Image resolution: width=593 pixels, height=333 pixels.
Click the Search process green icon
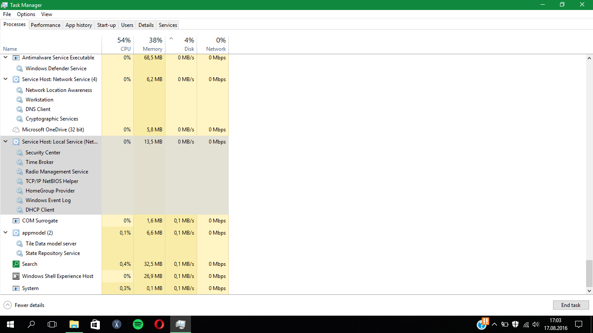pos(16,264)
